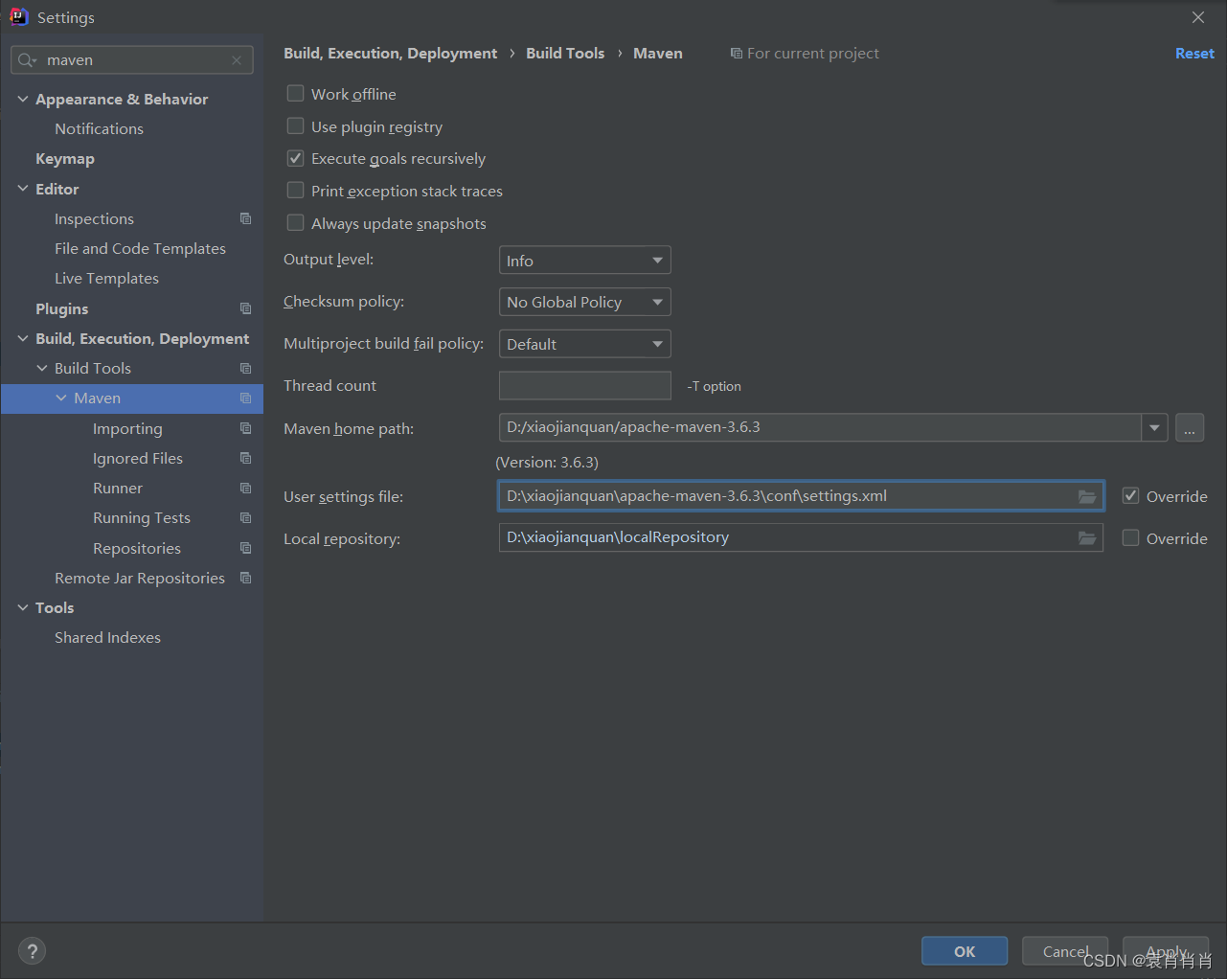The width and height of the screenshot is (1227, 979).
Task: Click the settings icon next to Maven tree item
Action: click(x=246, y=398)
